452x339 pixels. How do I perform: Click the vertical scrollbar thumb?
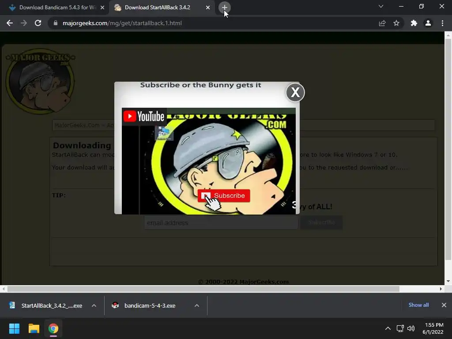[448, 149]
